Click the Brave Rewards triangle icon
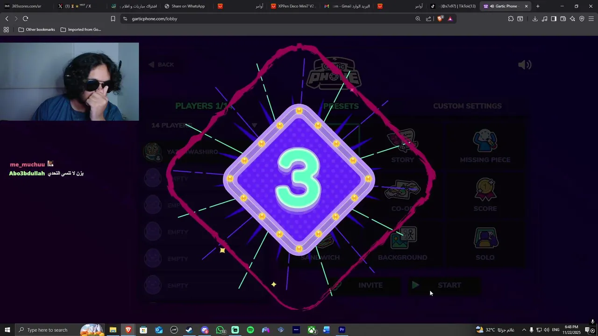This screenshot has width=598, height=336. click(x=450, y=19)
